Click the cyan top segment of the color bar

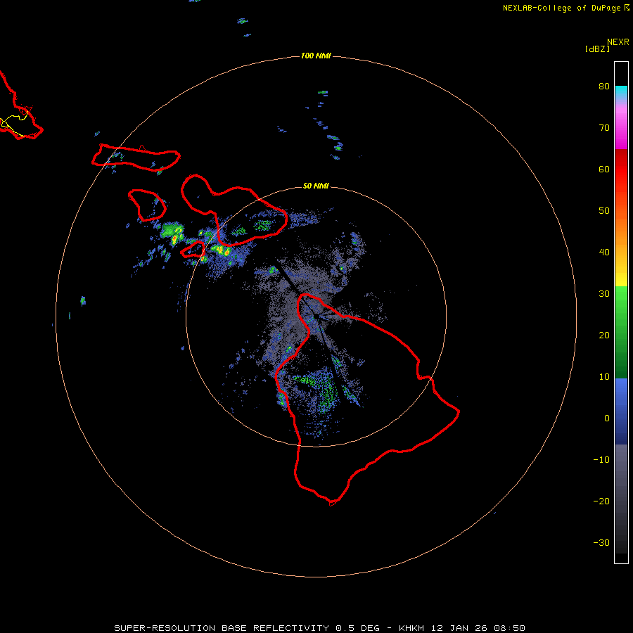(x=621, y=92)
